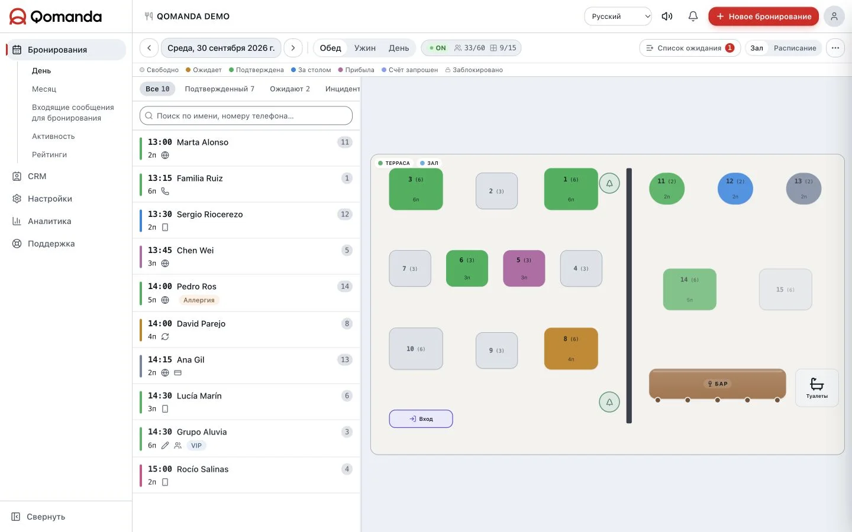Image resolution: width=852 pixels, height=532 pixels.
Task: Switch to Подтвержденный 7 tab
Action: pyautogui.click(x=220, y=89)
